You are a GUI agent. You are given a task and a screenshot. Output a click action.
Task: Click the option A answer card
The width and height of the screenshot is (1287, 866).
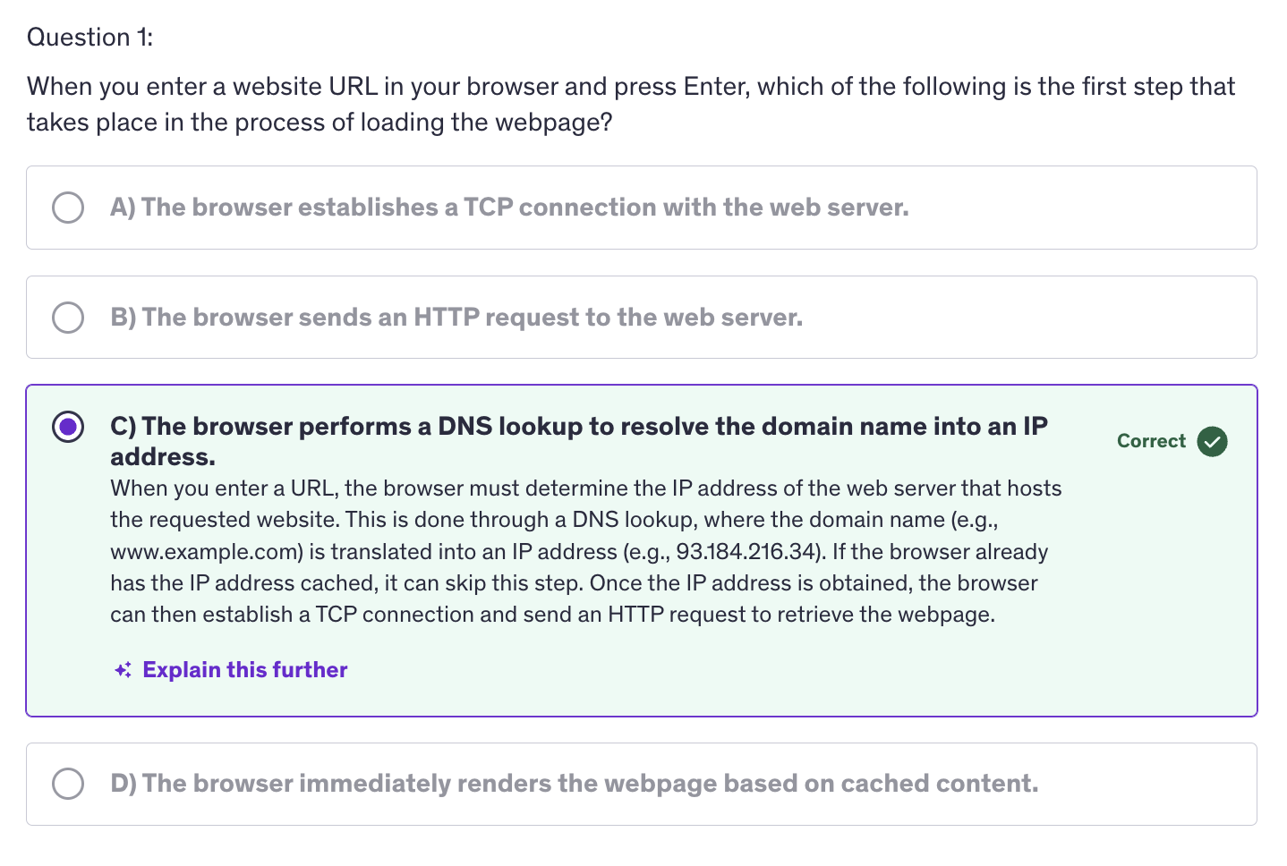coord(642,208)
